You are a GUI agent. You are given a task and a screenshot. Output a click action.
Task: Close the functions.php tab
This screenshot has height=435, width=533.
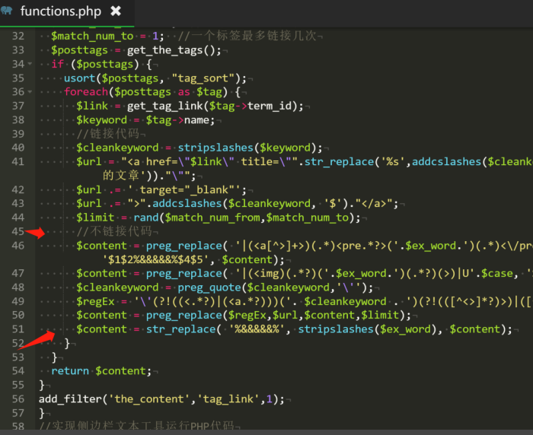coord(116,11)
